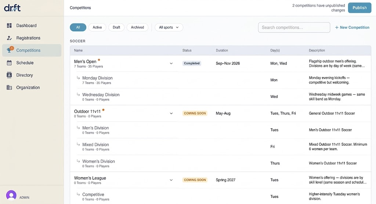376x204 pixels.
Task: Select the All filter pill
Action: point(78,27)
